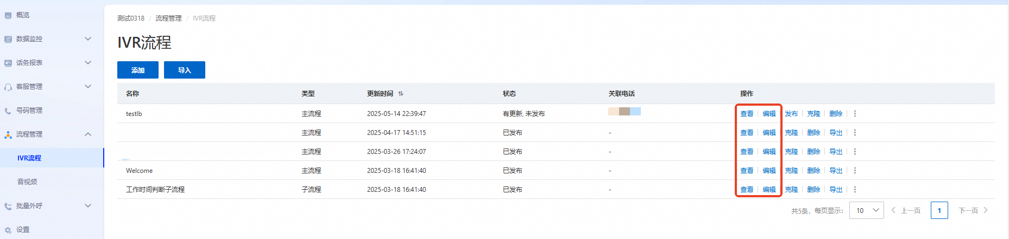
Task: Click 流程管理 breadcrumb link
Action: (x=168, y=18)
